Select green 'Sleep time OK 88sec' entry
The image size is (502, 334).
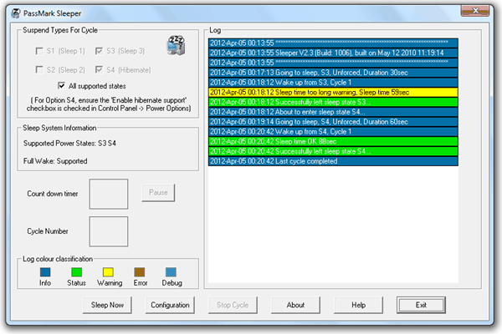coord(333,142)
